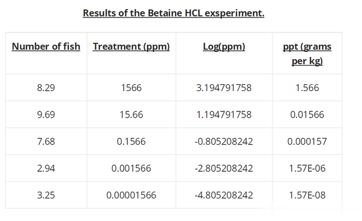Viewport: 362px width, 221px height.
Task: Click the 'Log(ppm)' column header
Action: pos(224,46)
